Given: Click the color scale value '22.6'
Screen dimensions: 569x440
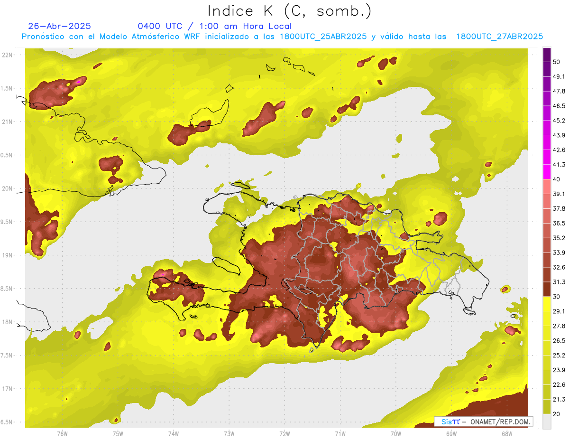Looking at the screenshot, I should 559,385.
